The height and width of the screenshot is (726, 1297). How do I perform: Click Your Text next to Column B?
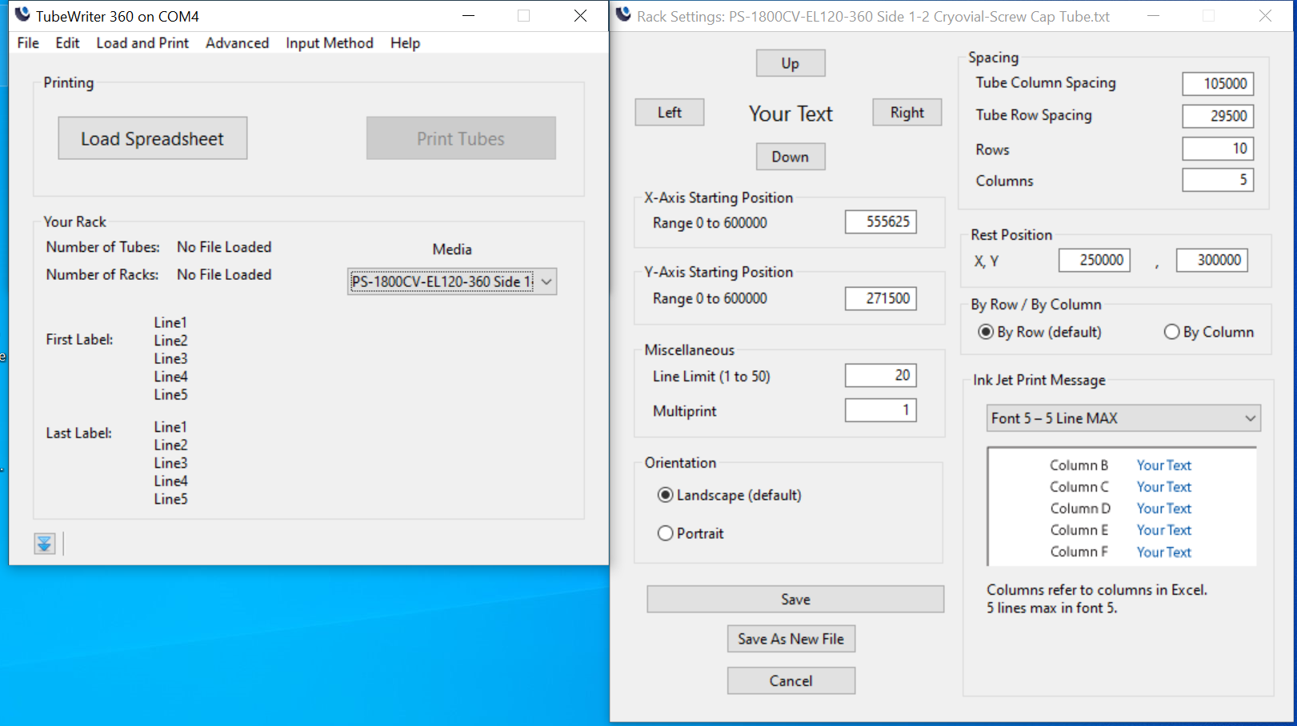[1164, 465]
